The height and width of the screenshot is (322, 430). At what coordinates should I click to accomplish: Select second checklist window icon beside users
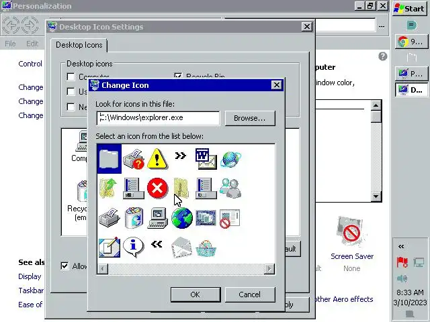[206, 188]
